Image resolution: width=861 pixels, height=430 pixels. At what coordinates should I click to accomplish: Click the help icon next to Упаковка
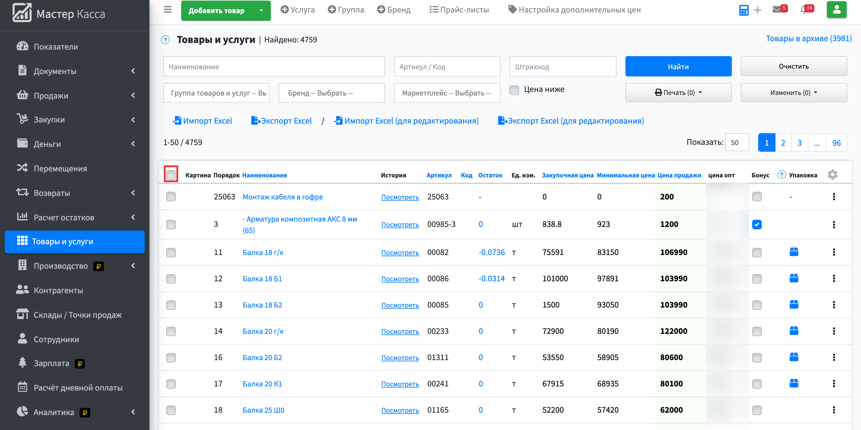[781, 175]
